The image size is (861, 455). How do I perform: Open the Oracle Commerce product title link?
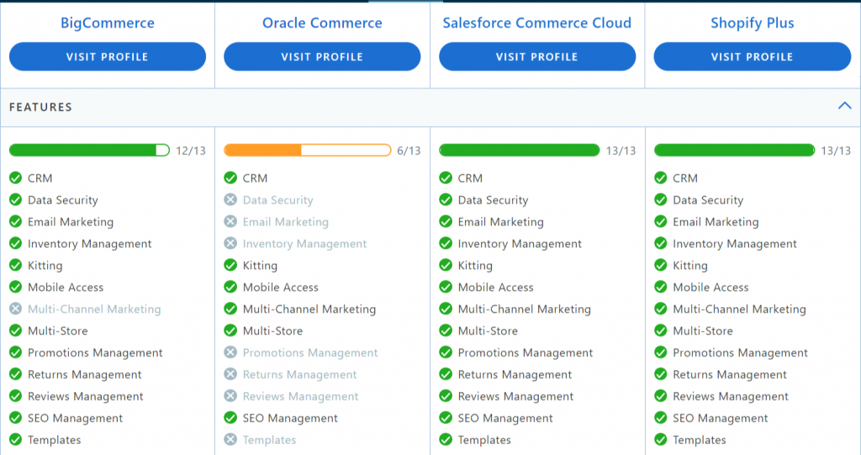click(322, 23)
